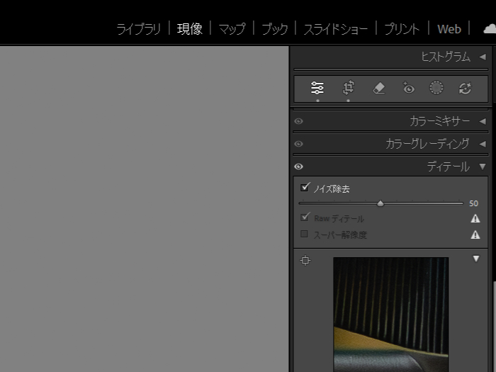496x372 pixels.
Task: Select the Edit sliders tool icon
Action: 317,88
